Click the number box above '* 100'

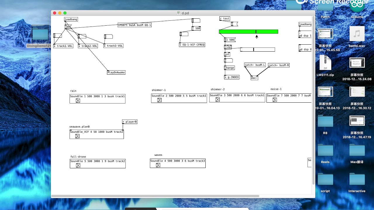point(196,20)
